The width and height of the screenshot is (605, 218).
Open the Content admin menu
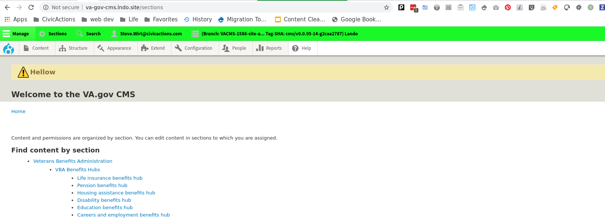coord(36,48)
